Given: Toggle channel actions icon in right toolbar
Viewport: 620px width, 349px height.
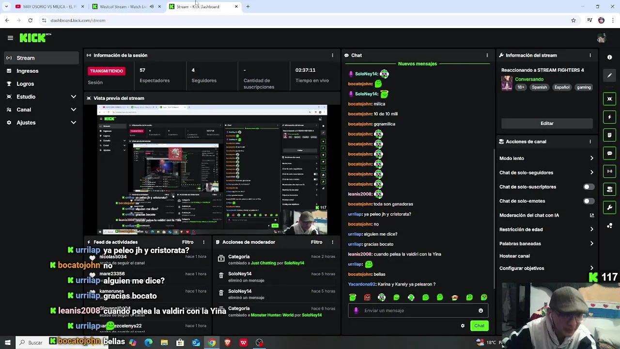Looking at the screenshot, I should click(609, 190).
